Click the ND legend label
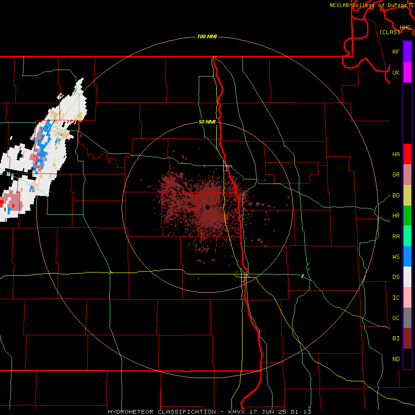 [396, 359]
